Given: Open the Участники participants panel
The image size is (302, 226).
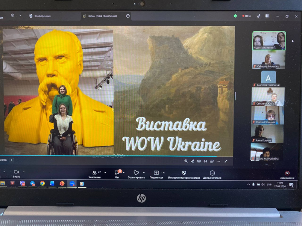Looking at the screenshot, I should [x=95, y=173].
